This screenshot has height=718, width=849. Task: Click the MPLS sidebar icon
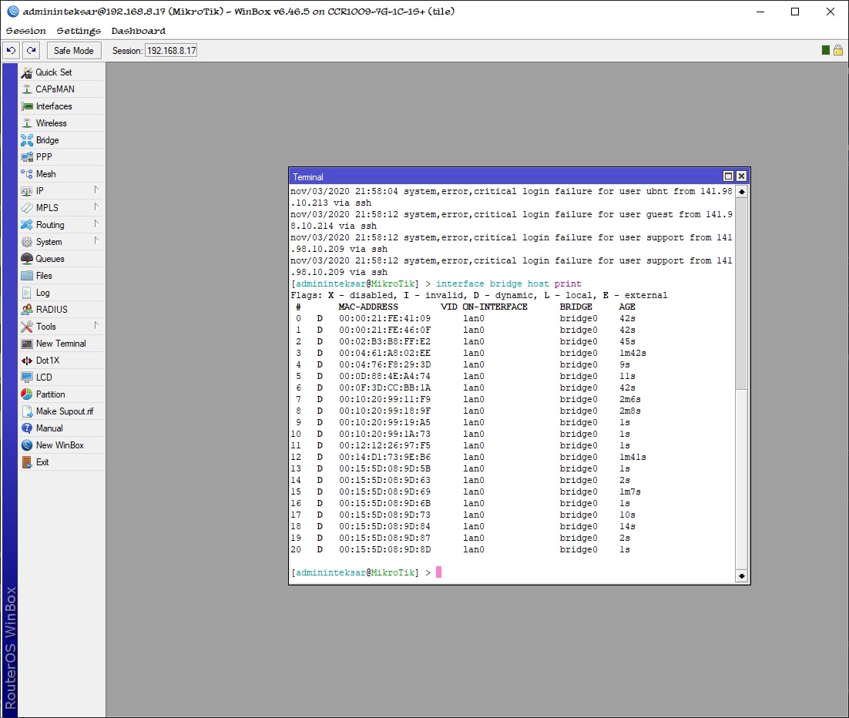coord(26,208)
